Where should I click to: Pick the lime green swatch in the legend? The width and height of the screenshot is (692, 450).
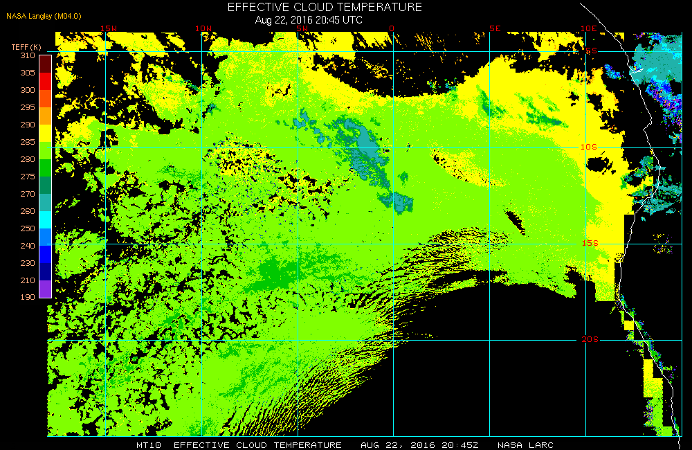click(x=46, y=151)
